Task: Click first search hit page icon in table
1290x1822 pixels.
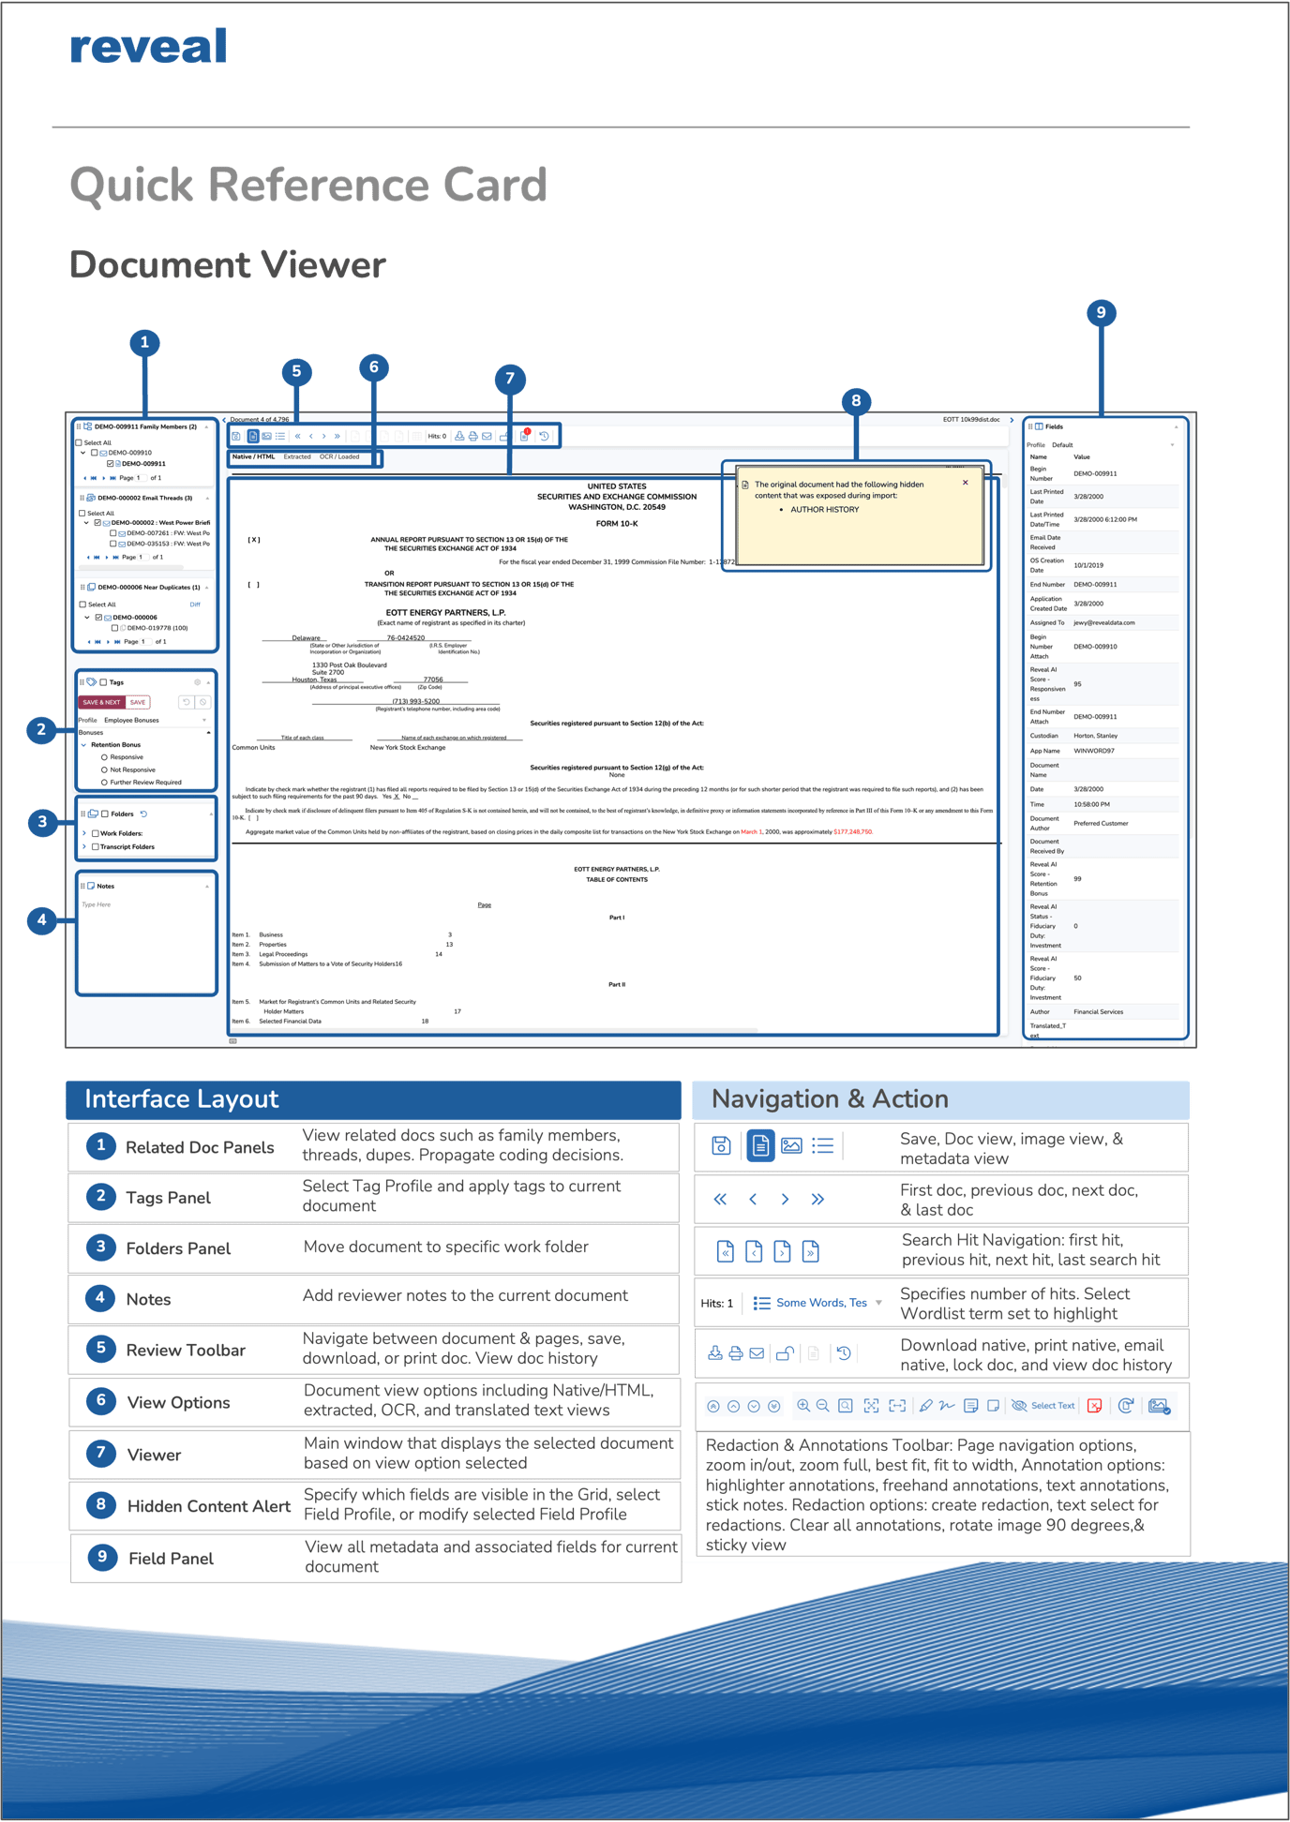Action: pyautogui.click(x=725, y=1250)
